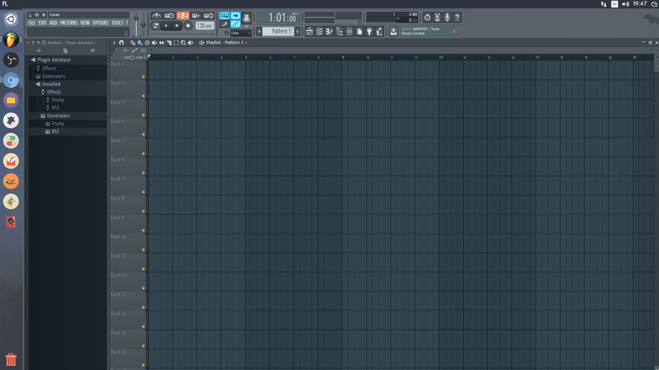Open the Piano roll icon
Viewport: 659px width, 370px height.
329,32
